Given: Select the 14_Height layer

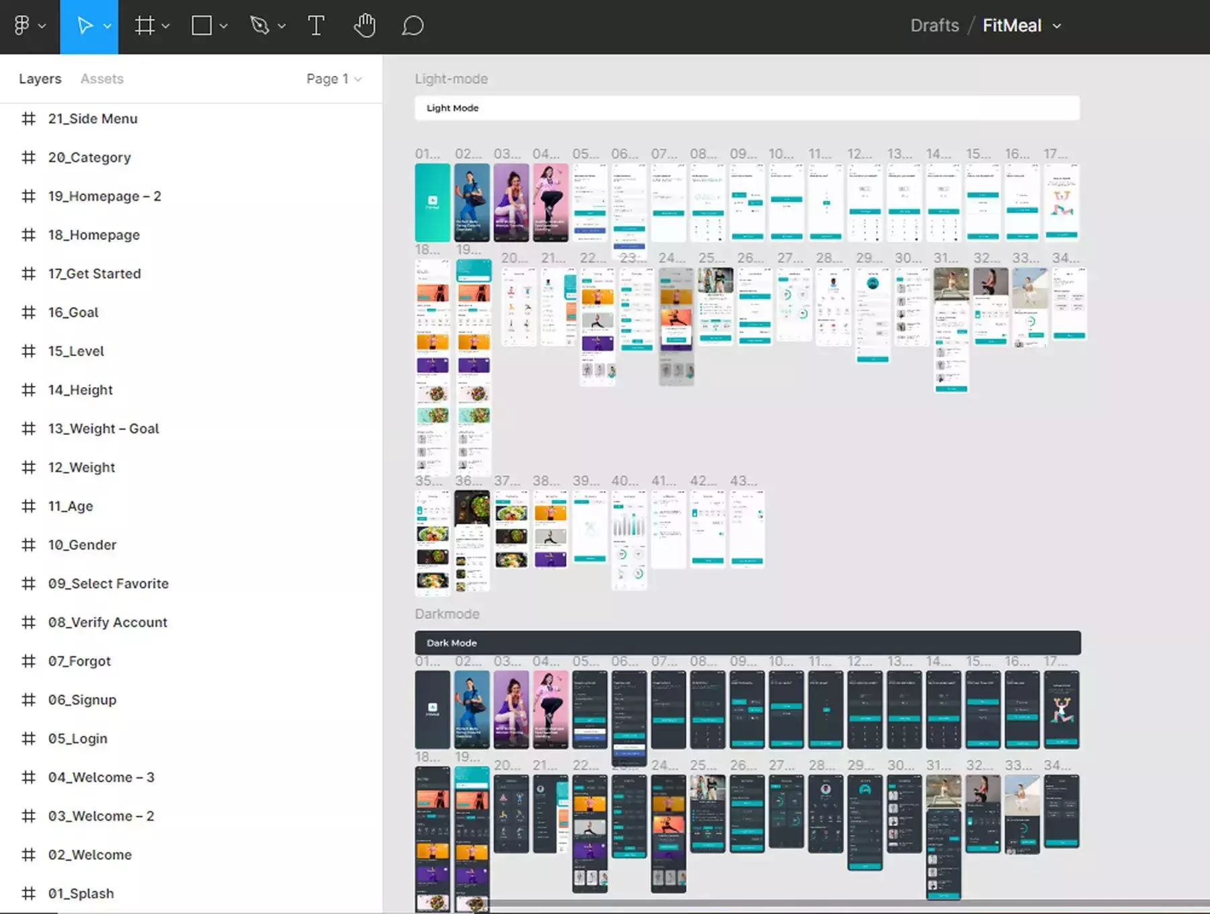Looking at the screenshot, I should 191,390.
